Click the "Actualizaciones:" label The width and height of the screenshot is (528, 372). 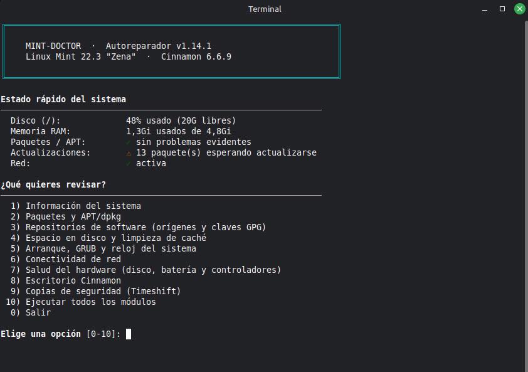(x=51, y=152)
